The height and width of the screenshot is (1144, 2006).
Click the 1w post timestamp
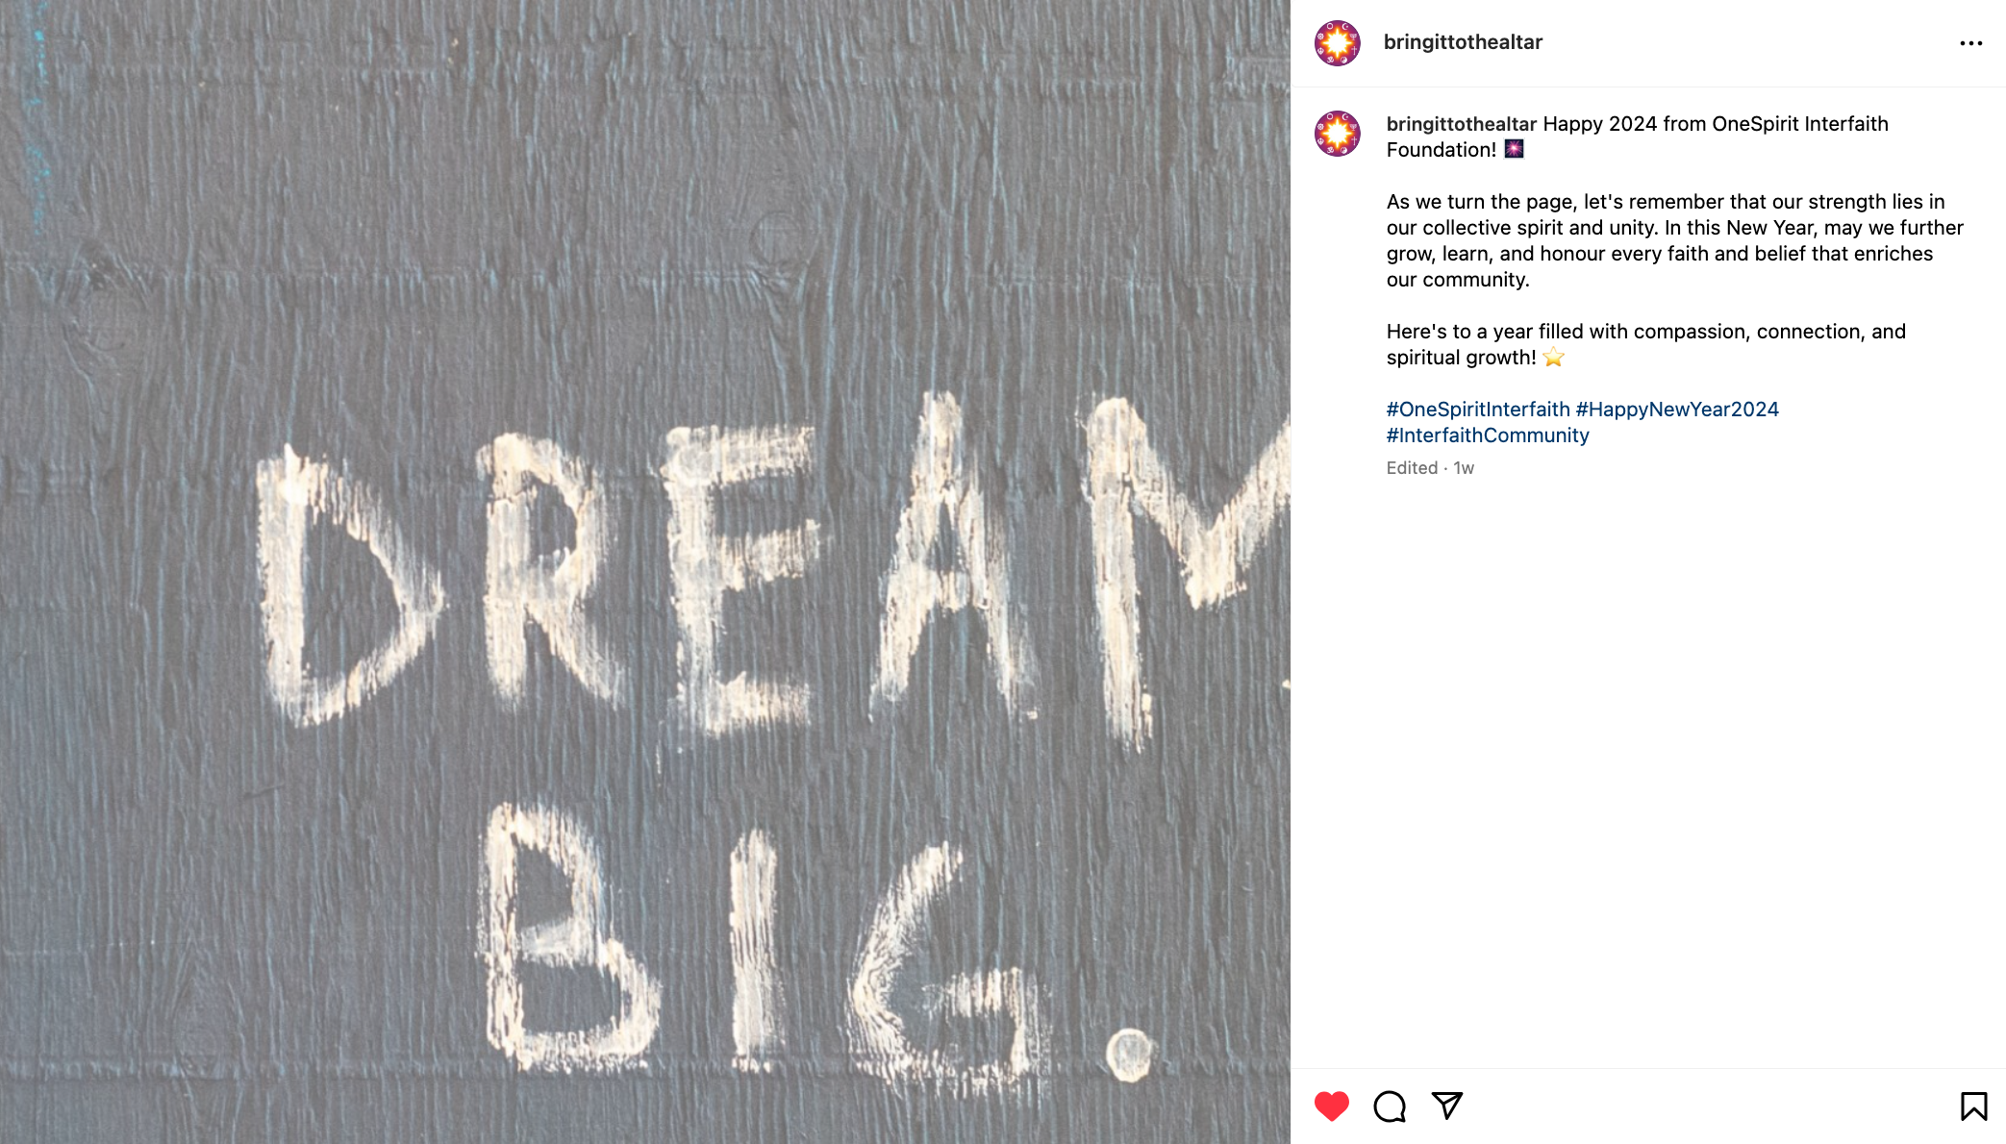pos(1464,468)
